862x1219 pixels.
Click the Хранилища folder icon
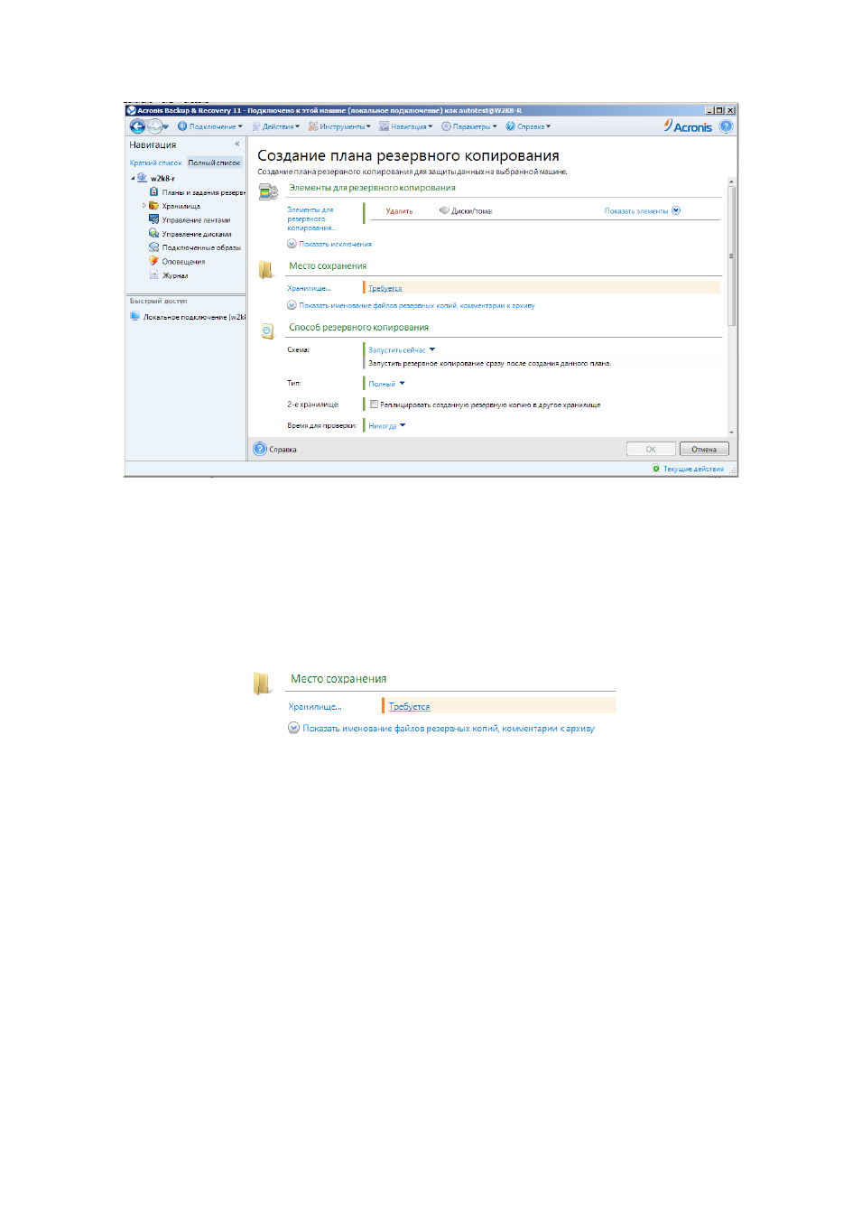(x=154, y=206)
